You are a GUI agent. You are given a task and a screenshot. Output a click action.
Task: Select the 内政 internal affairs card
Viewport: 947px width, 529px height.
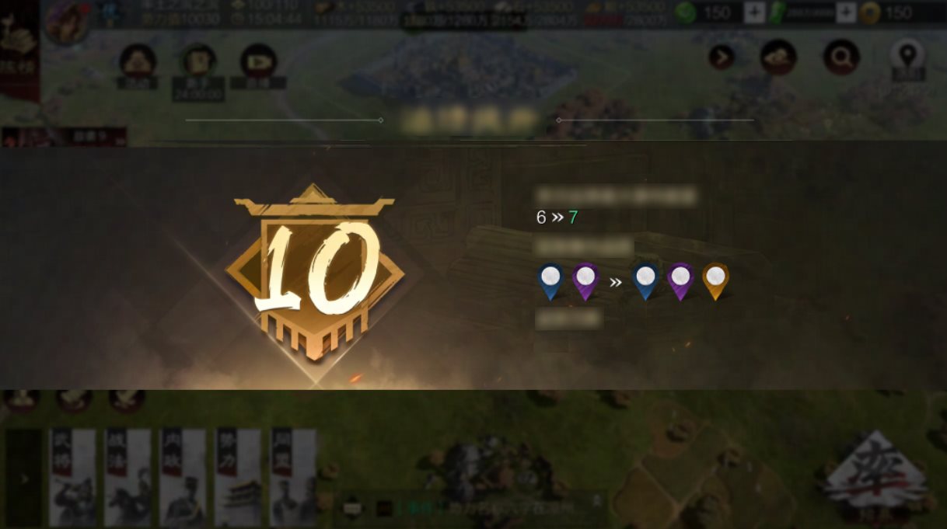[183, 478]
